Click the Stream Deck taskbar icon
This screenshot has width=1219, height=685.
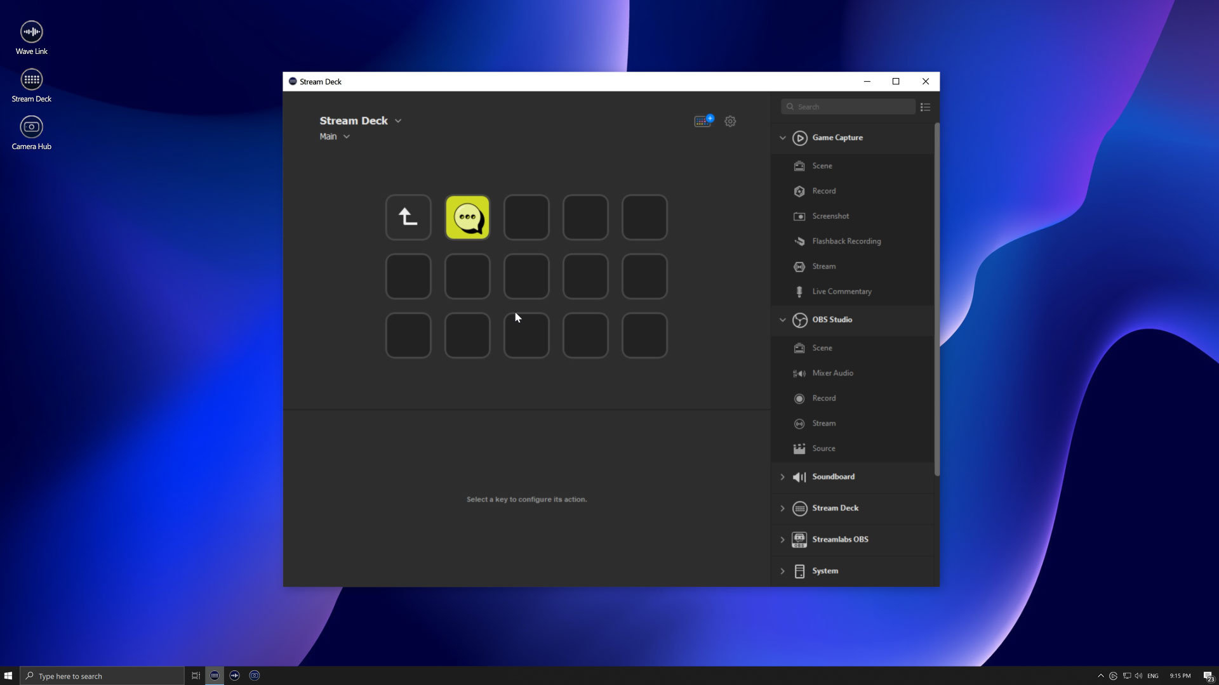click(x=215, y=675)
